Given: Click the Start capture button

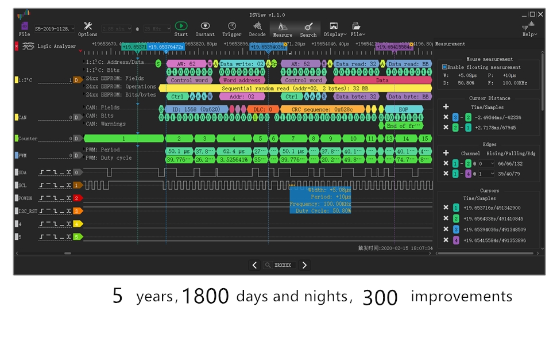Looking at the screenshot, I should click(181, 26).
